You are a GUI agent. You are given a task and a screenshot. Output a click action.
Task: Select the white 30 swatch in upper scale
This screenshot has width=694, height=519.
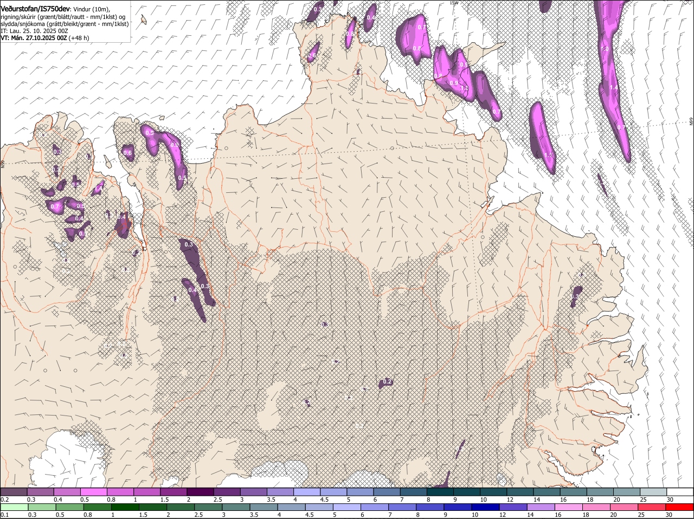point(680,491)
